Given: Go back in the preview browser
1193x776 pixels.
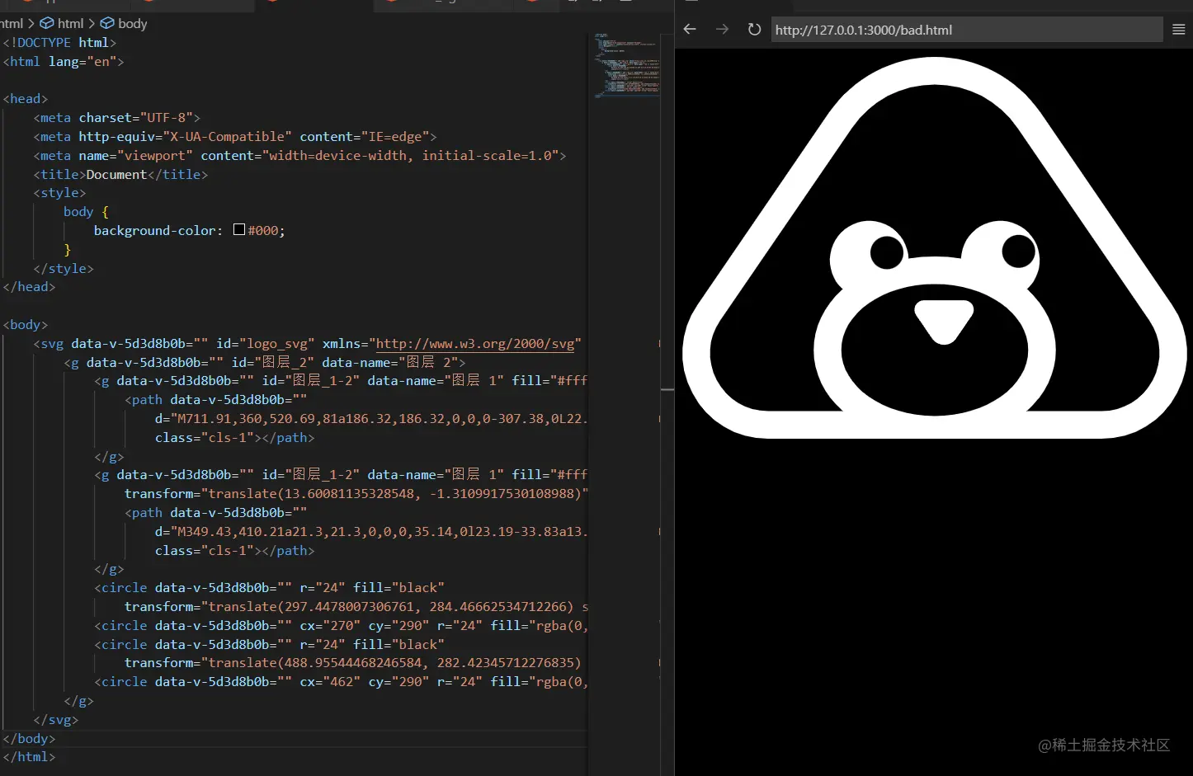Looking at the screenshot, I should pyautogui.click(x=690, y=30).
